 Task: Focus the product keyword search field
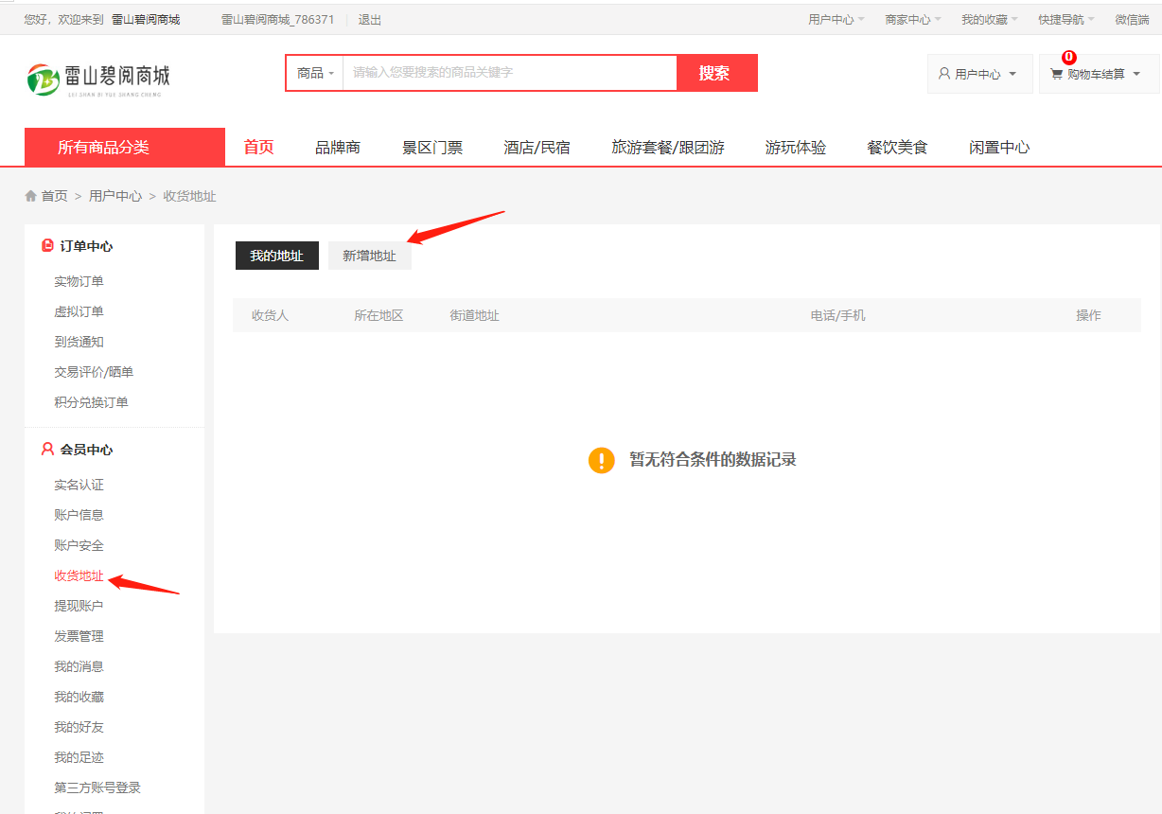(509, 73)
